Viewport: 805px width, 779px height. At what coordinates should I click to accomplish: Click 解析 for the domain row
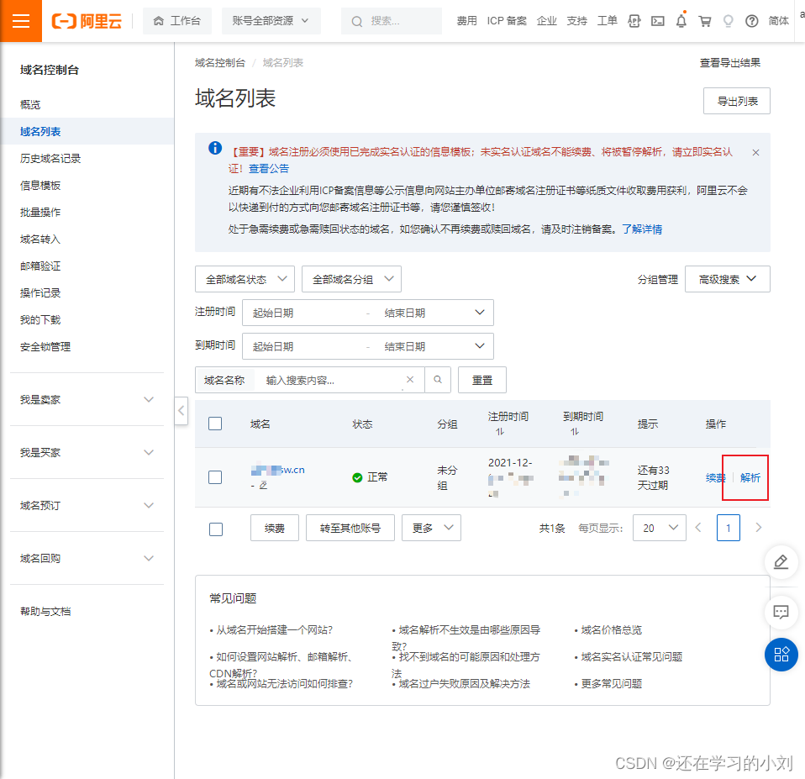tap(750, 477)
